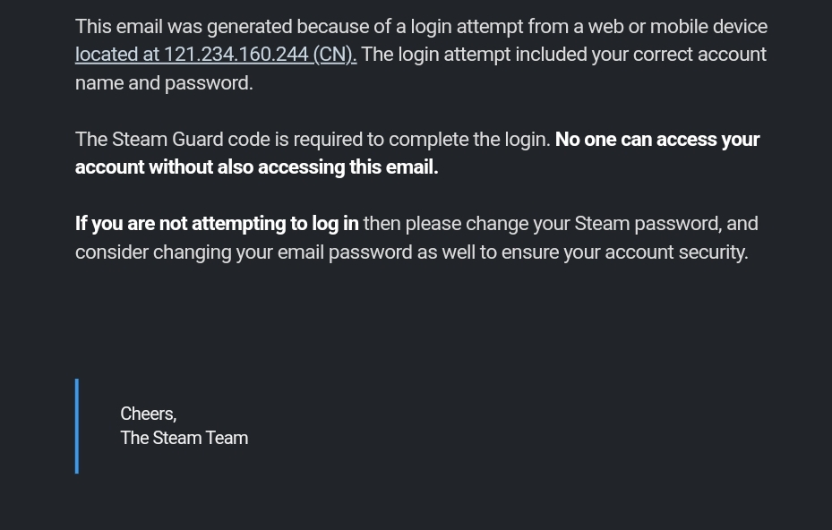Click the "name and password." line

[164, 83]
